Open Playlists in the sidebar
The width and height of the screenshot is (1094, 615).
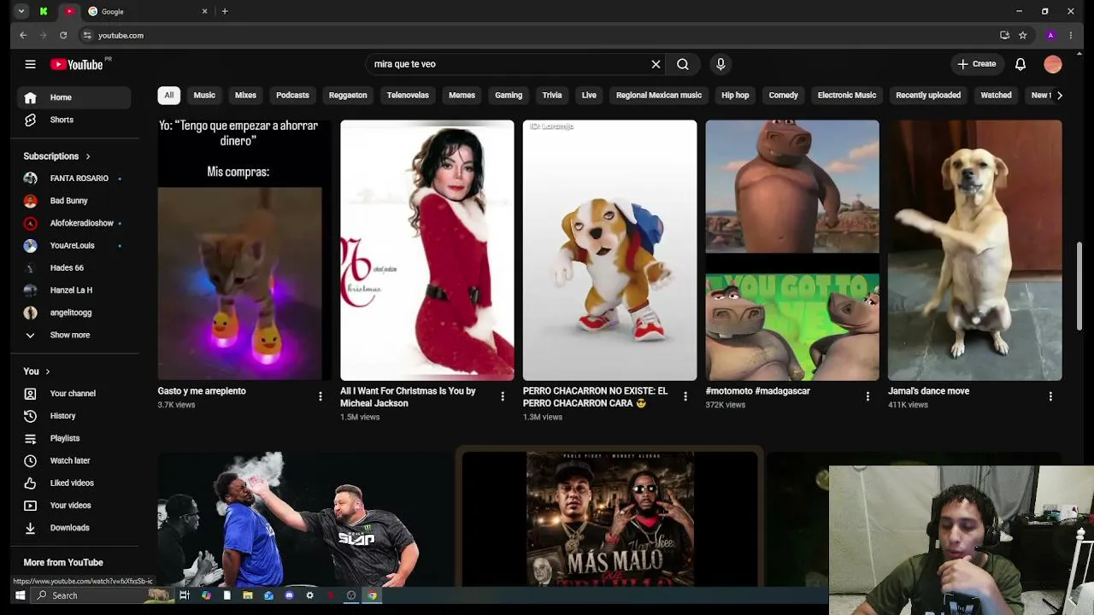click(74, 438)
